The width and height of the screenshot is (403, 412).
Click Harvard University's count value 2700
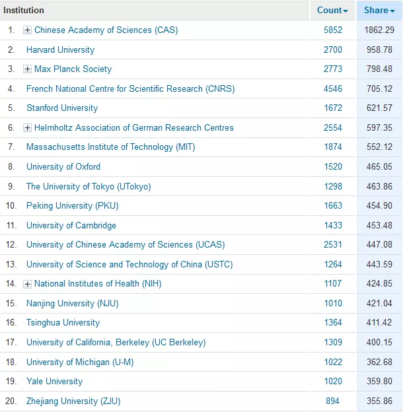(332, 50)
